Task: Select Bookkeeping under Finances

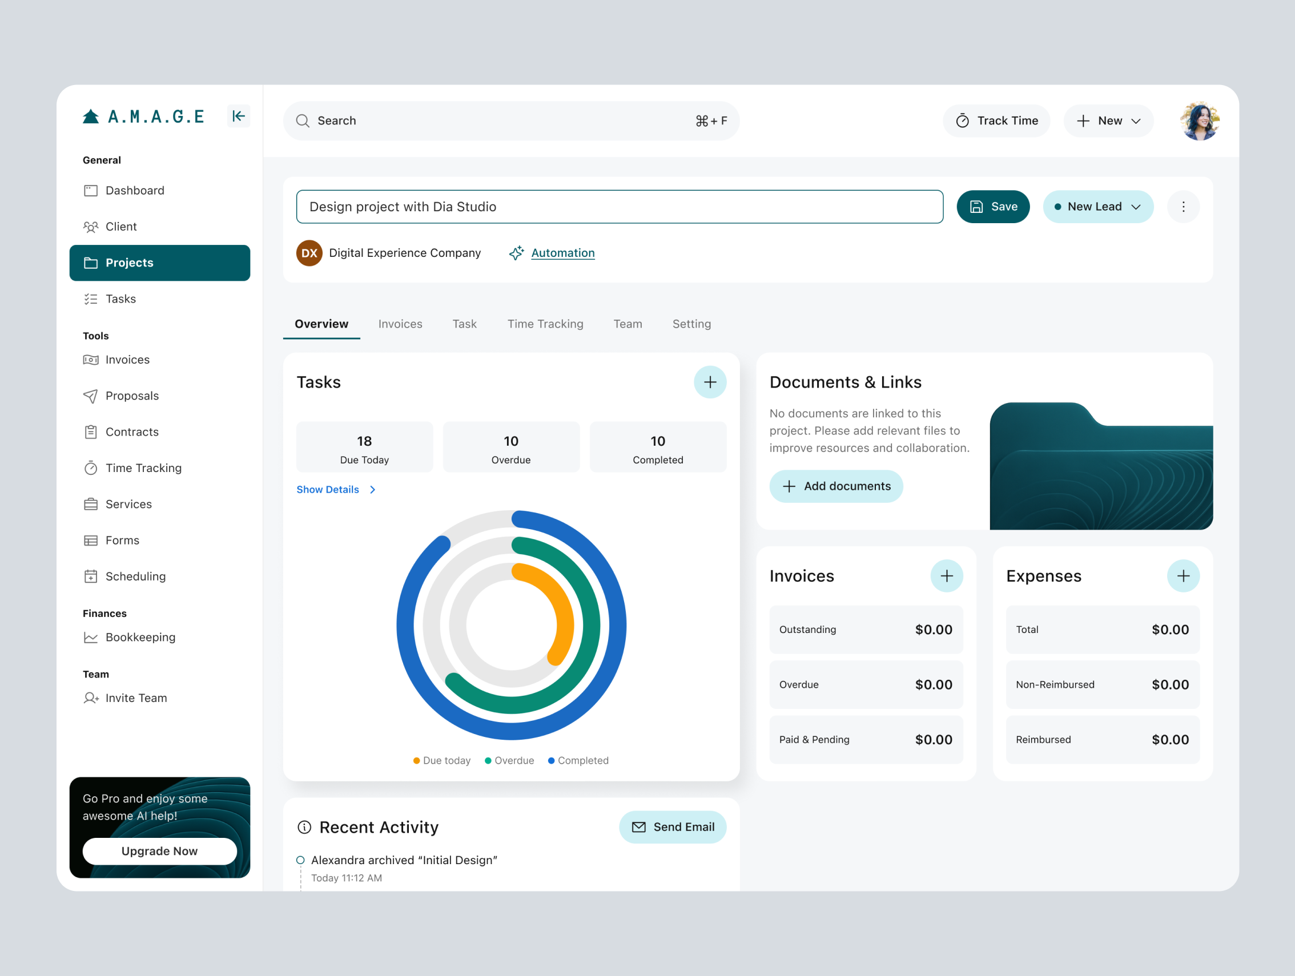Action: pyautogui.click(x=140, y=637)
